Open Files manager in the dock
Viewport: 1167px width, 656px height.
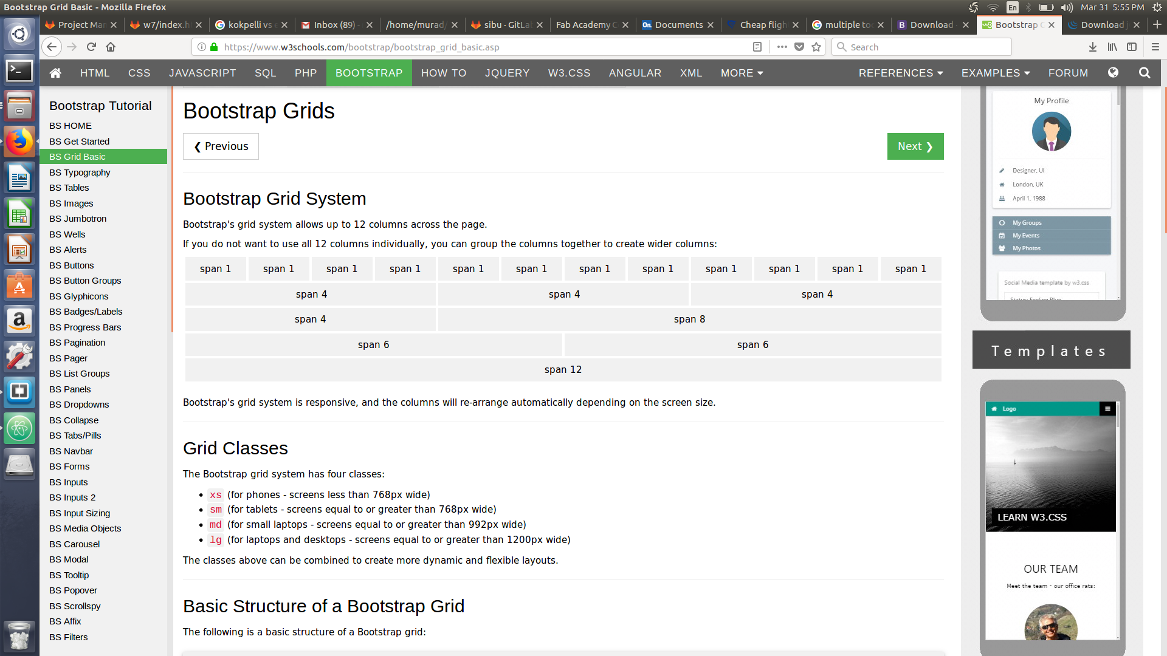[x=19, y=106]
